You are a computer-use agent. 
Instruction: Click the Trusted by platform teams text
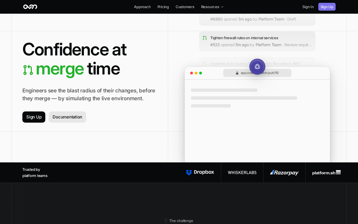pyautogui.click(x=35, y=172)
